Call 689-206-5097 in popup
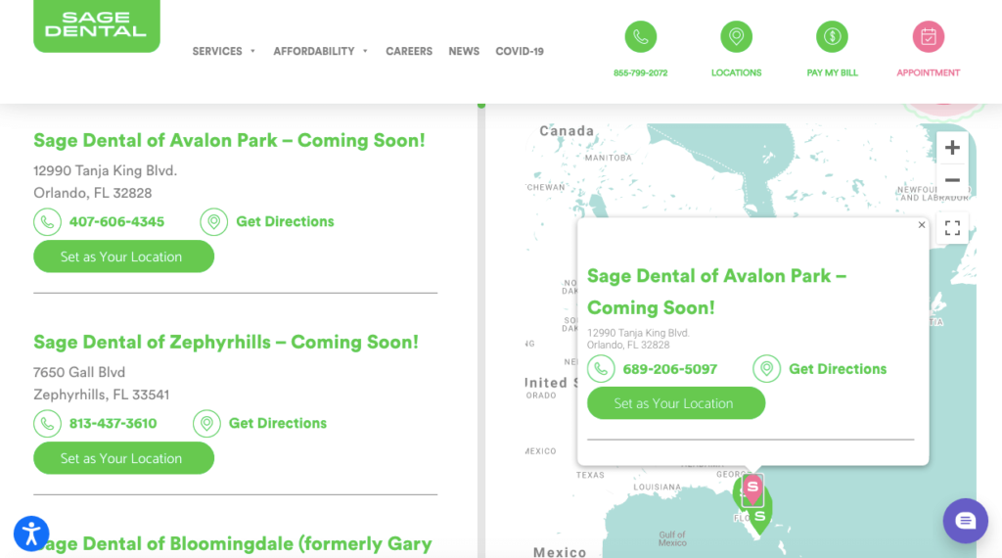This screenshot has width=1002, height=558. (669, 369)
